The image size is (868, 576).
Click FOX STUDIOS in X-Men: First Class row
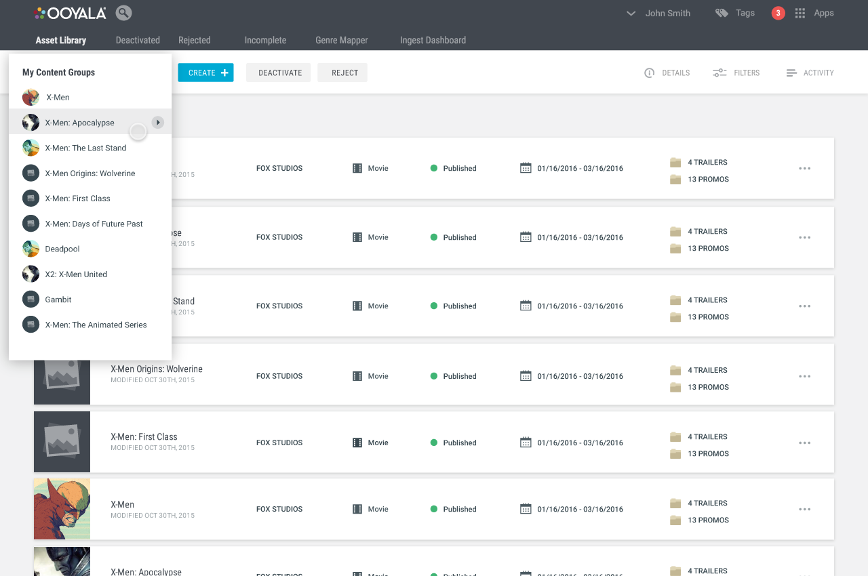point(279,443)
